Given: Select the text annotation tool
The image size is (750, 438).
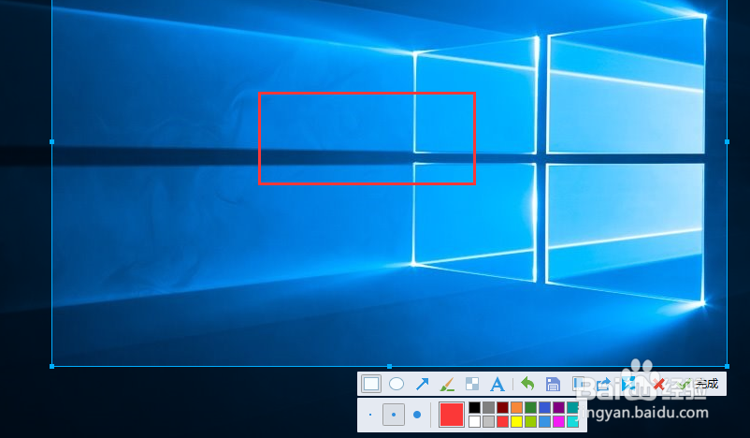Looking at the screenshot, I should [498, 384].
